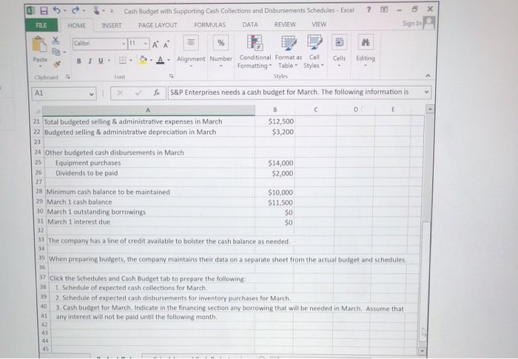The height and width of the screenshot is (359, 518).
Task: Open Cell Styles gallery
Action: click(x=314, y=51)
